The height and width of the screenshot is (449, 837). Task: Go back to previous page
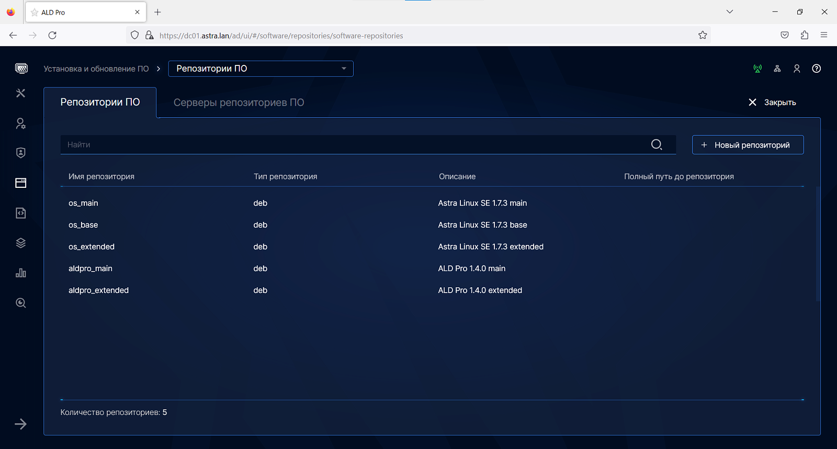pyautogui.click(x=13, y=35)
